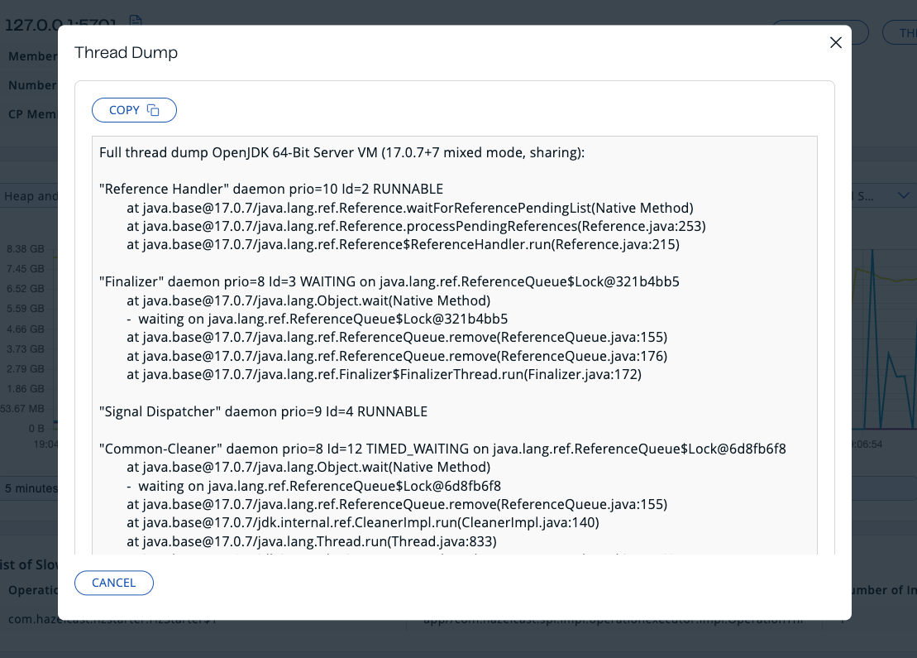Open the 5 minutes time range selector
917x658 pixels.
pos(30,488)
